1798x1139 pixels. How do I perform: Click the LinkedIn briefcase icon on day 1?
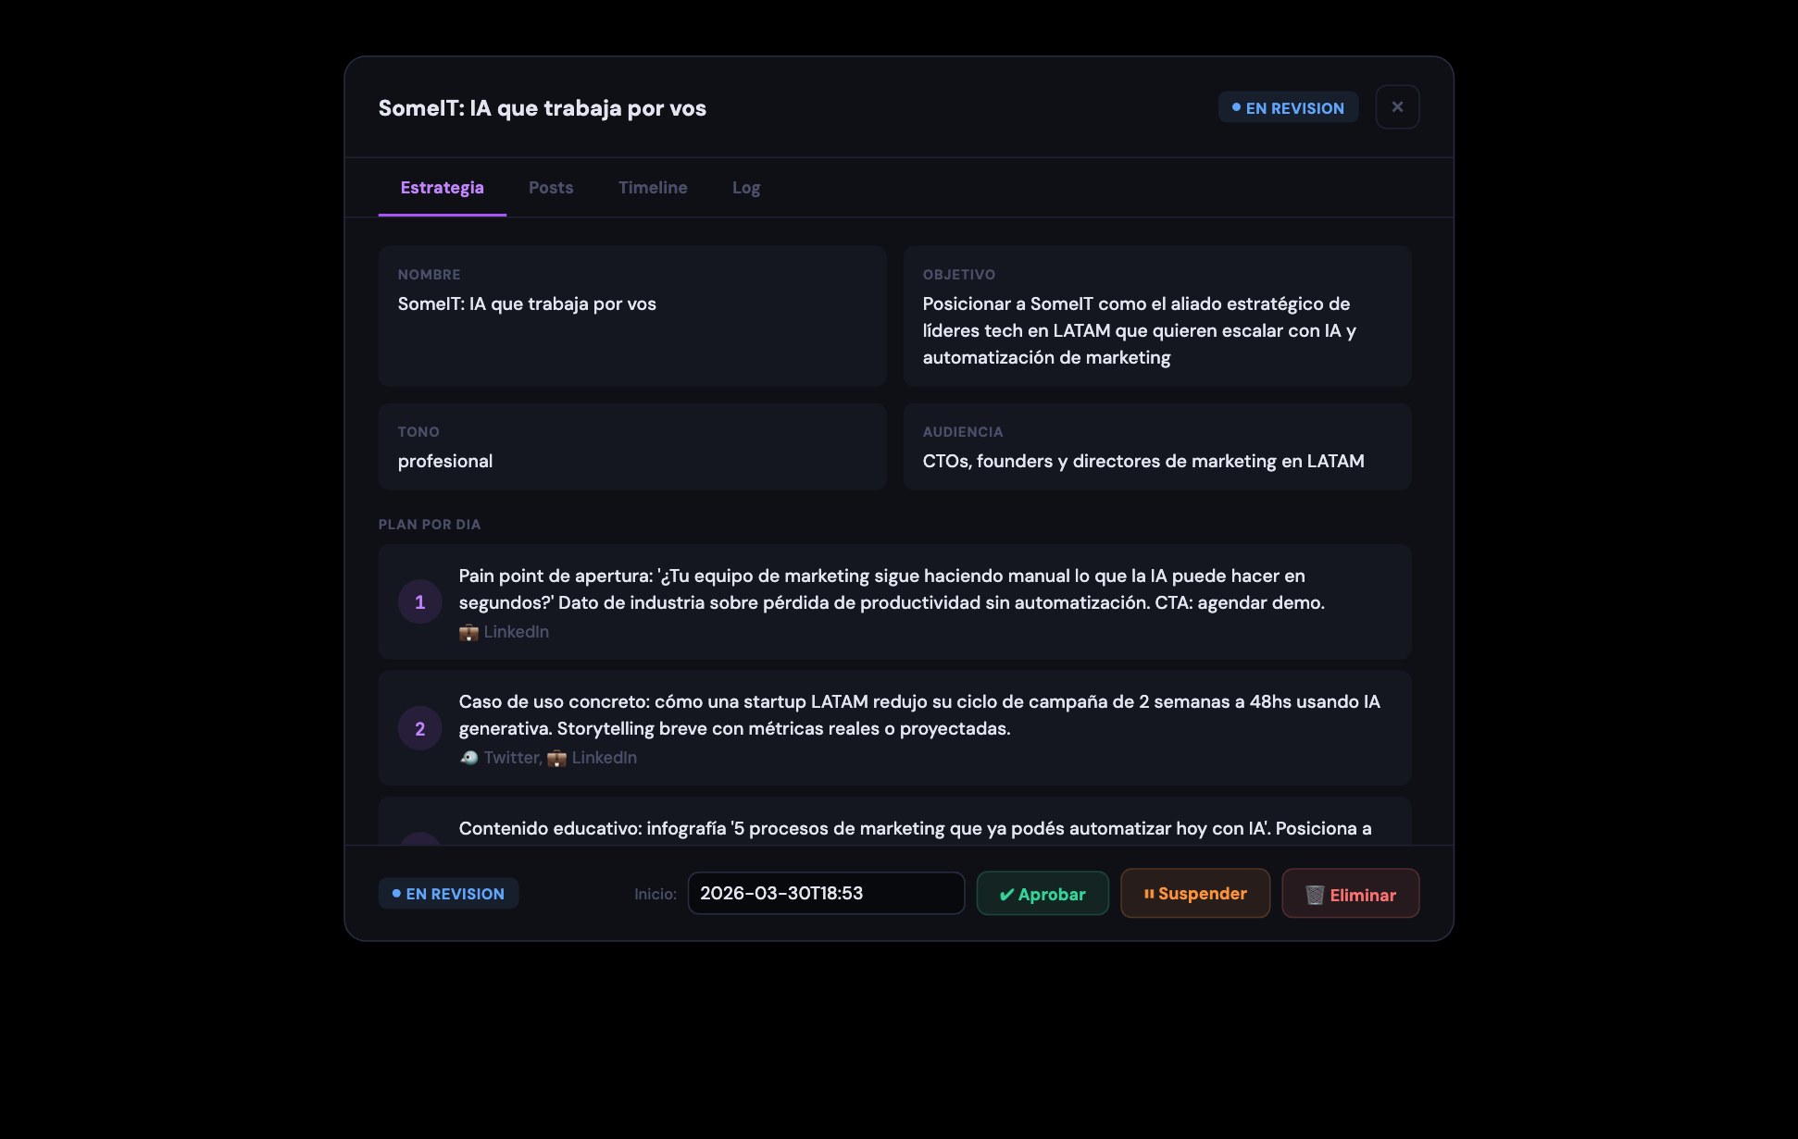468,633
